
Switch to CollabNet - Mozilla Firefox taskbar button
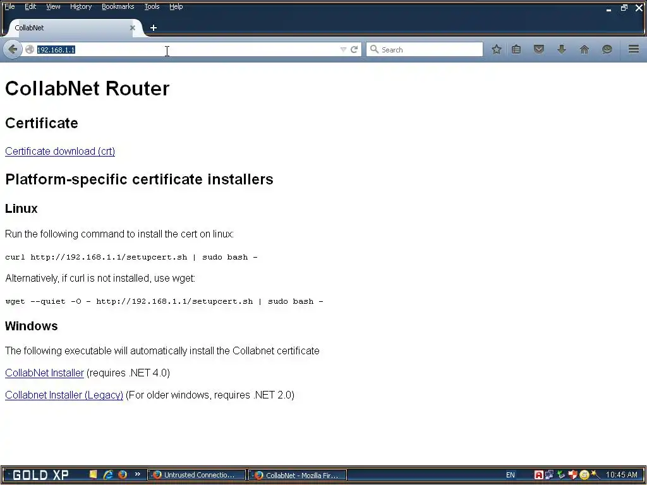[298, 475]
